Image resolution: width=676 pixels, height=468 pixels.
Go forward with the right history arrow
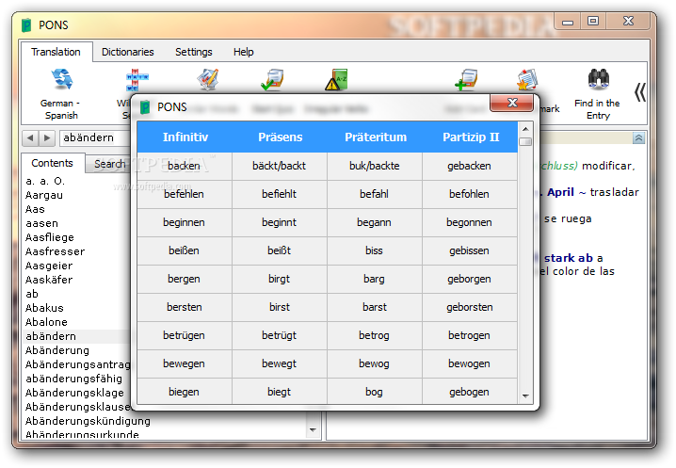click(47, 138)
